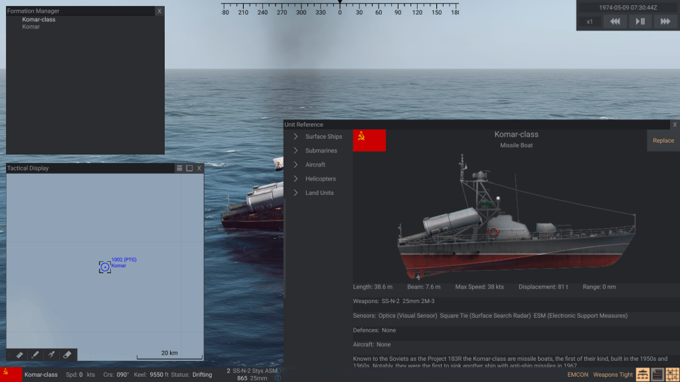Toggle Weapons Tight engagement setting

[612, 375]
